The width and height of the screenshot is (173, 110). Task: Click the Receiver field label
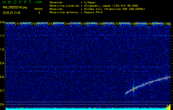click(56, 9)
